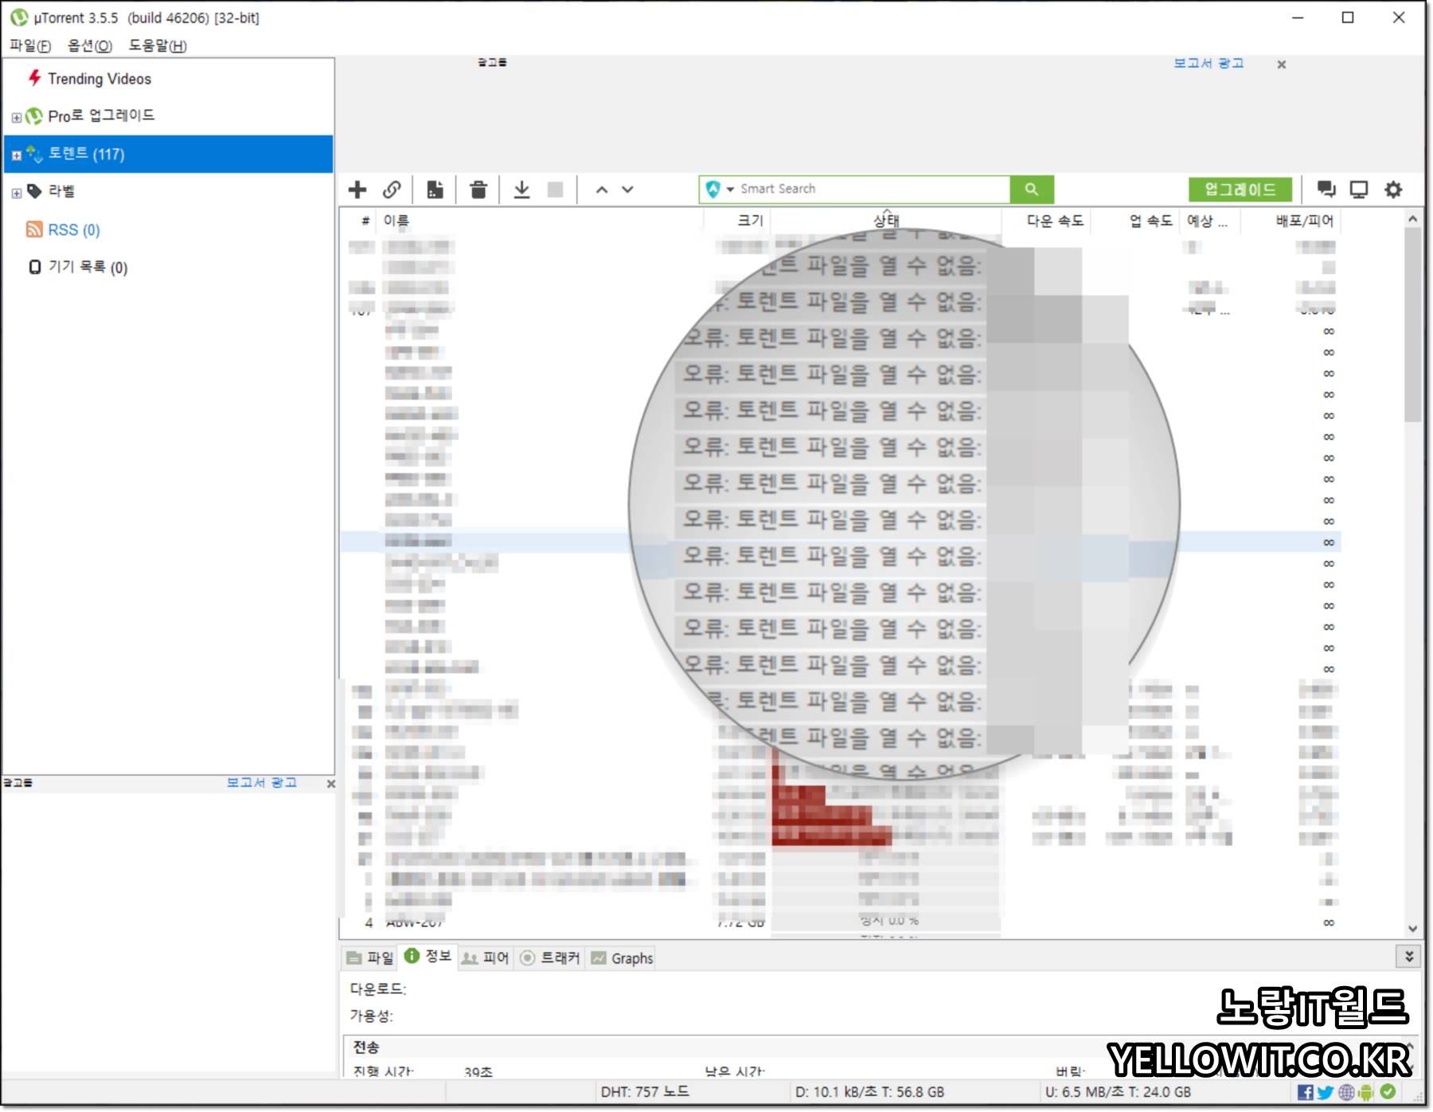1433x1112 pixels.
Task: Click the globe icon in status bar
Action: [1346, 1092]
